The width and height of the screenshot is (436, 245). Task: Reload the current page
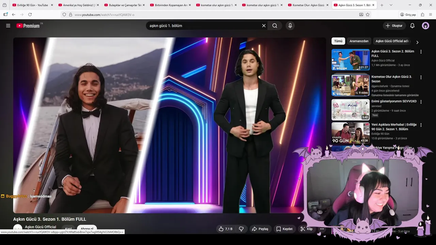coord(30,15)
